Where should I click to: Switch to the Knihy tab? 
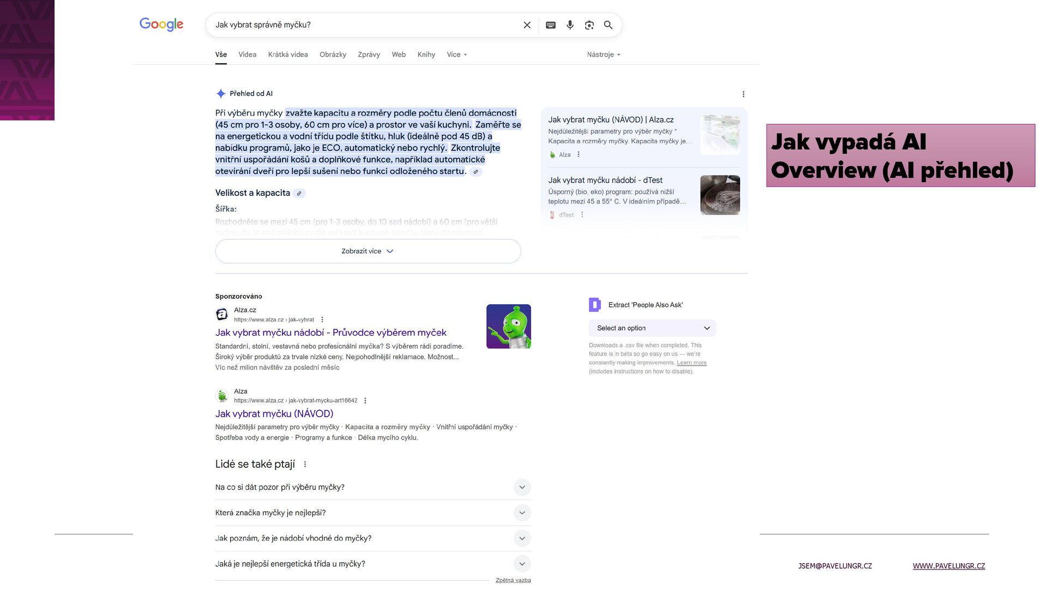pyautogui.click(x=426, y=55)
